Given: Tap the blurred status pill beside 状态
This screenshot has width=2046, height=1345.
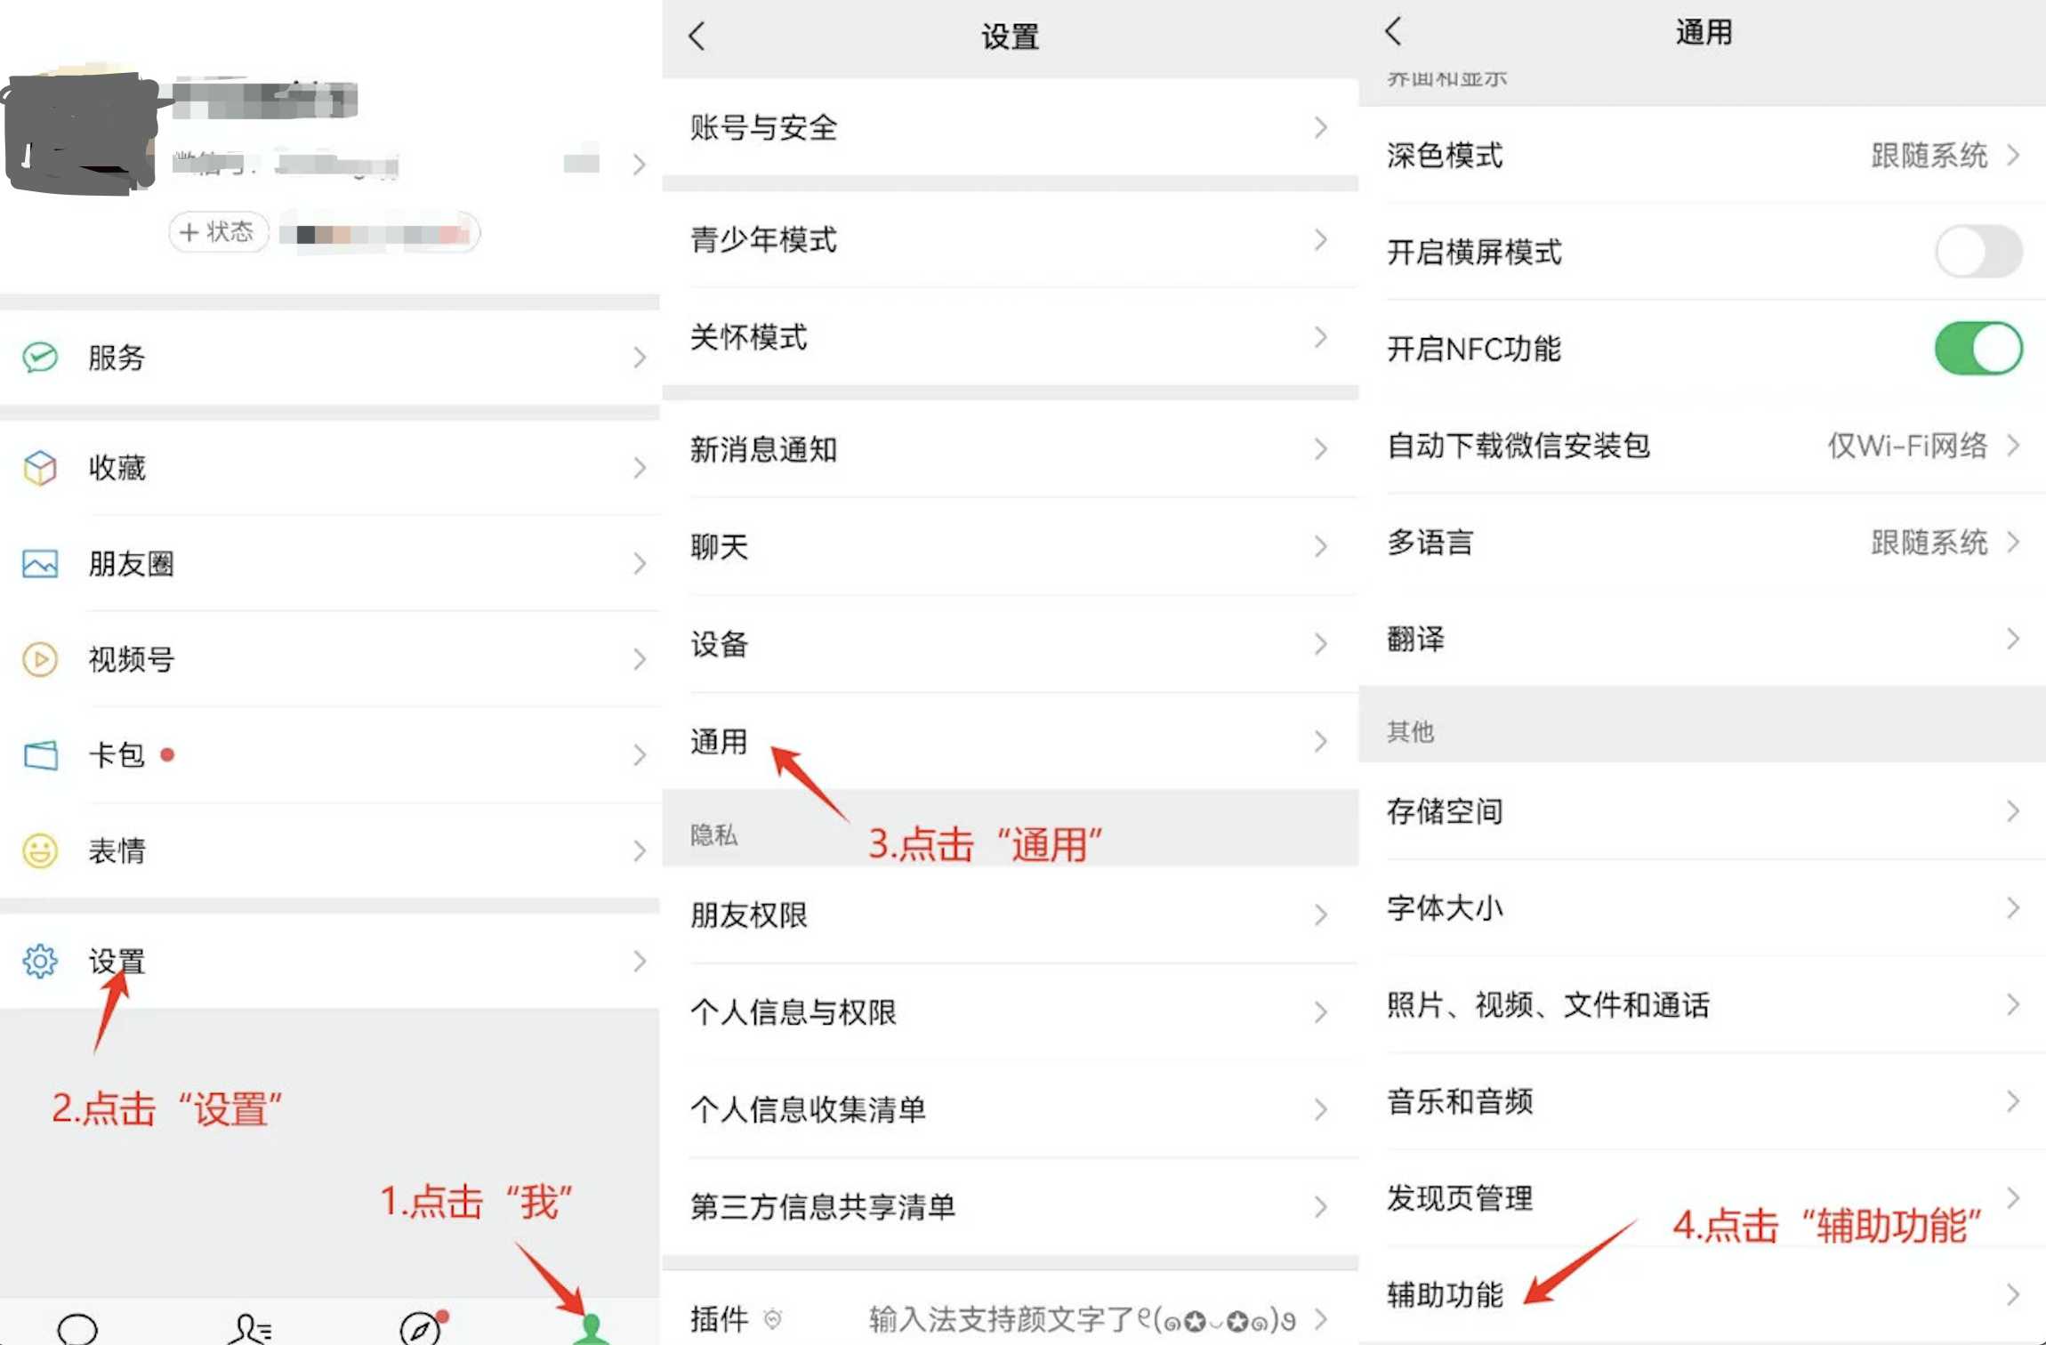Looking at the screenshot, I should pyautogui.click(x=380, y=233).
